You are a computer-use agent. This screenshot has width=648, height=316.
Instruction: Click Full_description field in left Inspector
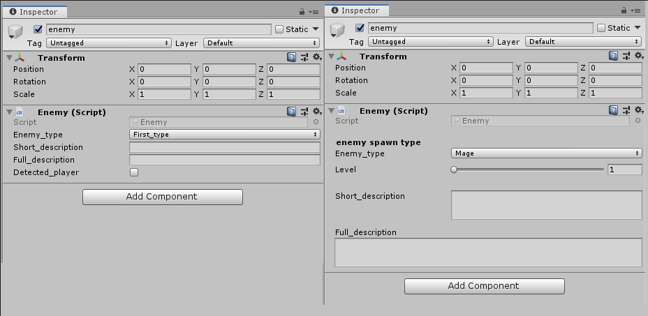pos(225,160)
